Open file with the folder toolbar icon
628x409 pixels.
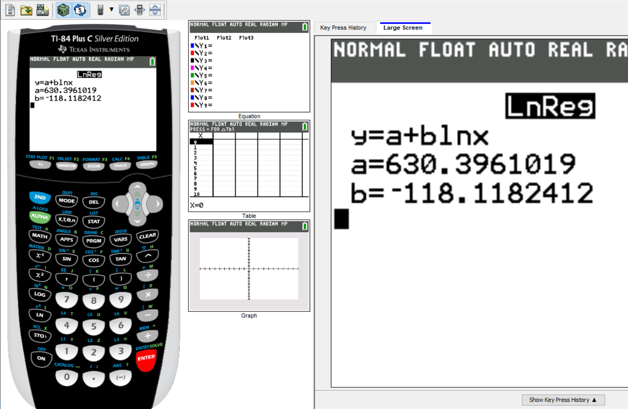click(26, 10)
